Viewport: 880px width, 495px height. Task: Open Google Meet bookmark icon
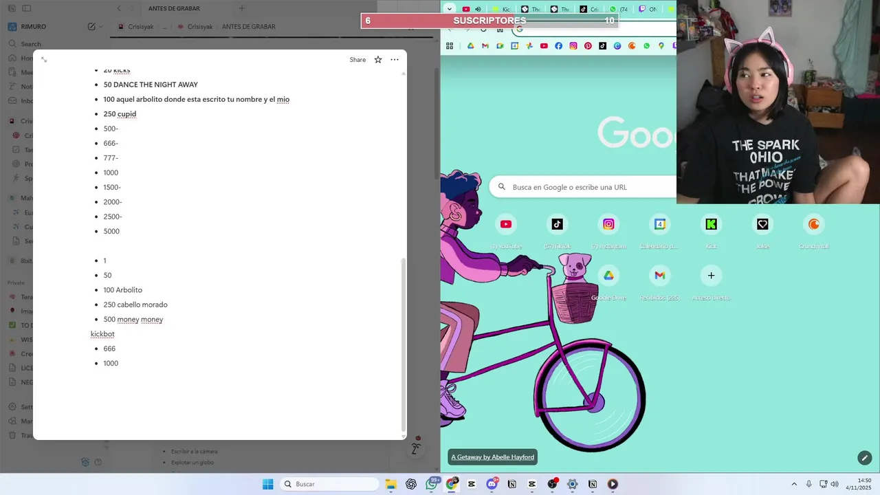pyautogui.click(x=500, y=46)
